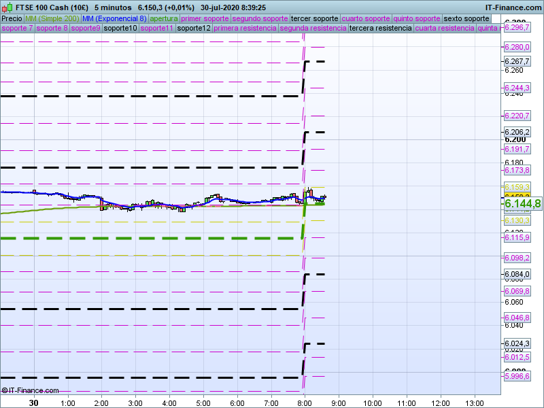Open the IT-Finance.com link at top right
Screen dimensions: 544x408
pyautogui.click(x=513, y=7)
